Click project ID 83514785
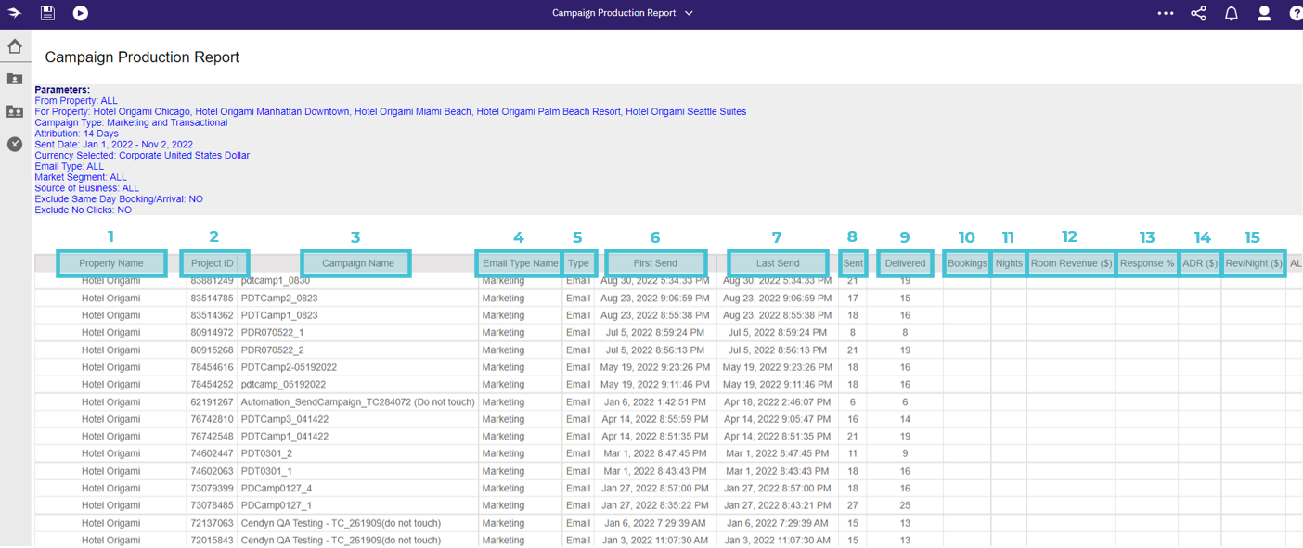The width and height of the screenshot is (1303, 548). [213, 299]
